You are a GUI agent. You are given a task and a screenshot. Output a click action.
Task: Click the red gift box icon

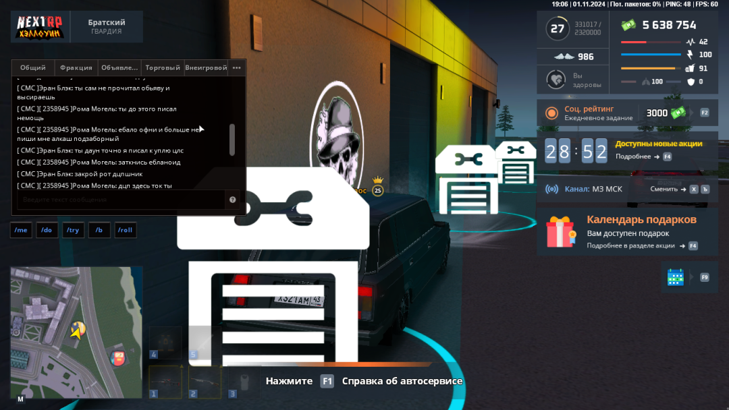(561, 232)
